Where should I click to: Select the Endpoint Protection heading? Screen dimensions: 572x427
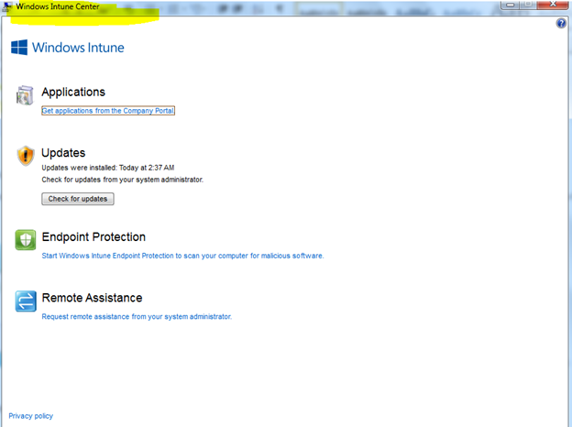[x=93, y=236]
